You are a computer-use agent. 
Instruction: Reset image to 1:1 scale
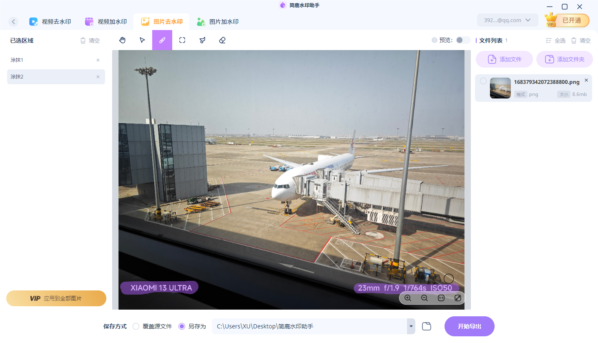pos(441,298)
